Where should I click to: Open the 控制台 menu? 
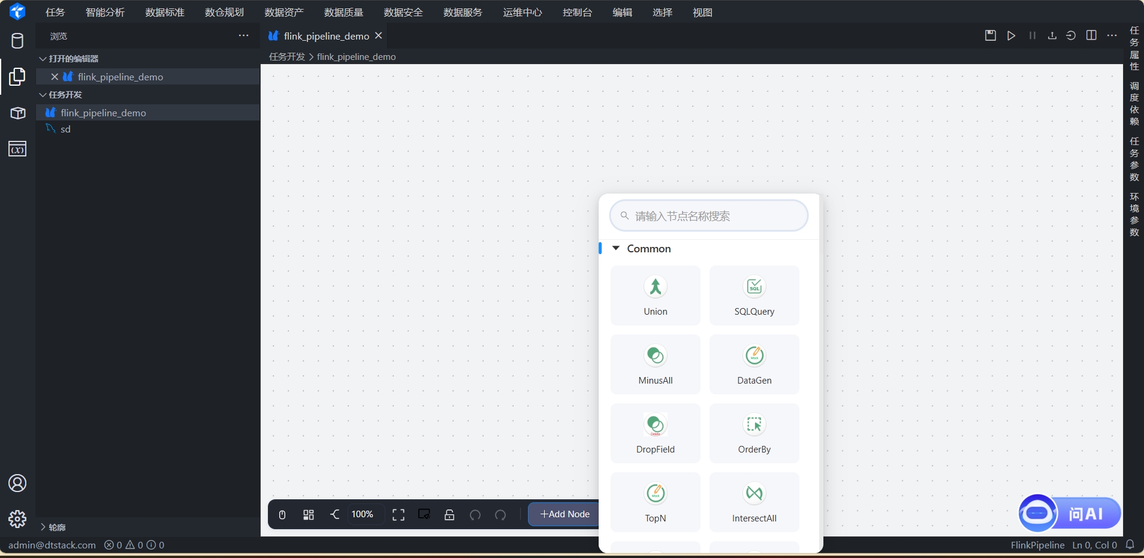[577, 12]
